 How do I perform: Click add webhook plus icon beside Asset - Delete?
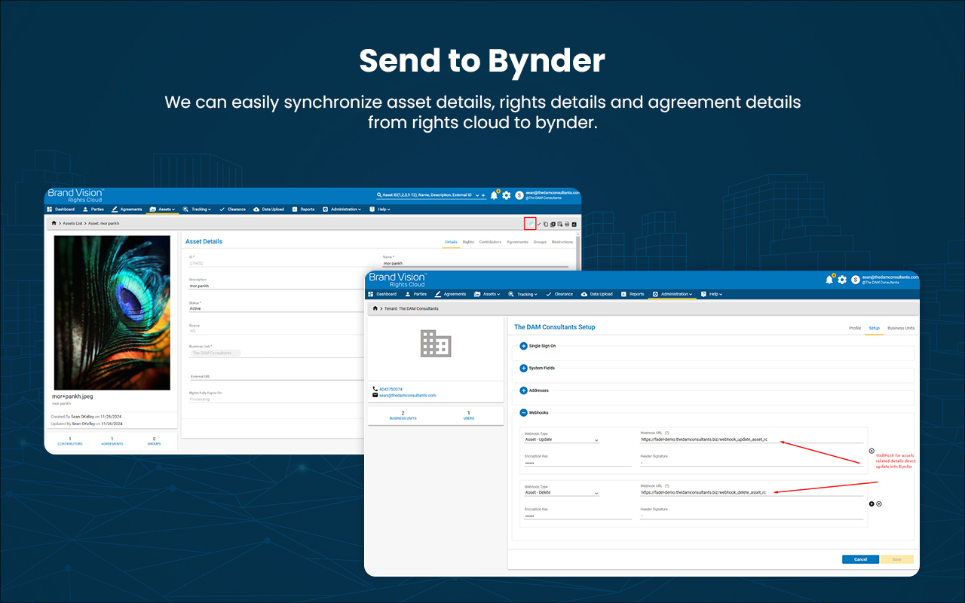[872, 504]
